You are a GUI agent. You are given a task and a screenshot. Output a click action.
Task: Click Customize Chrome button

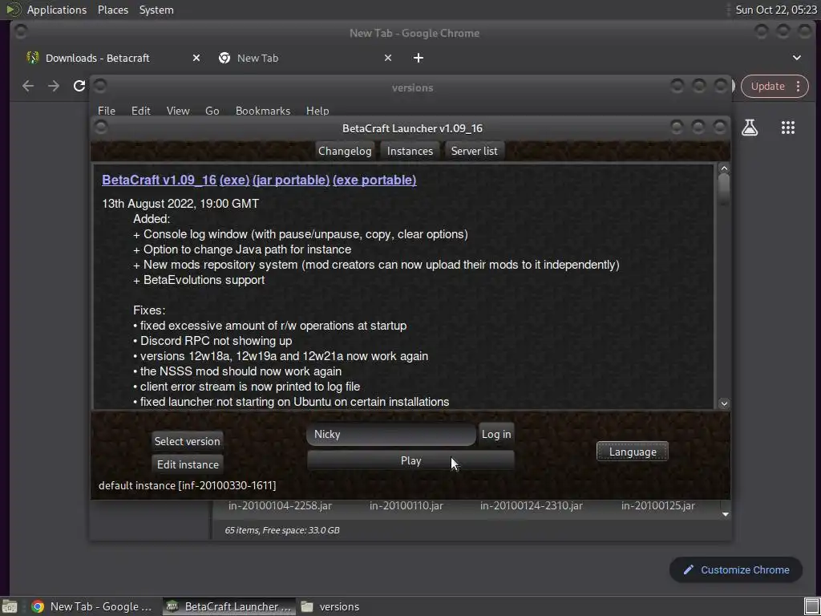tap(736, 570)
